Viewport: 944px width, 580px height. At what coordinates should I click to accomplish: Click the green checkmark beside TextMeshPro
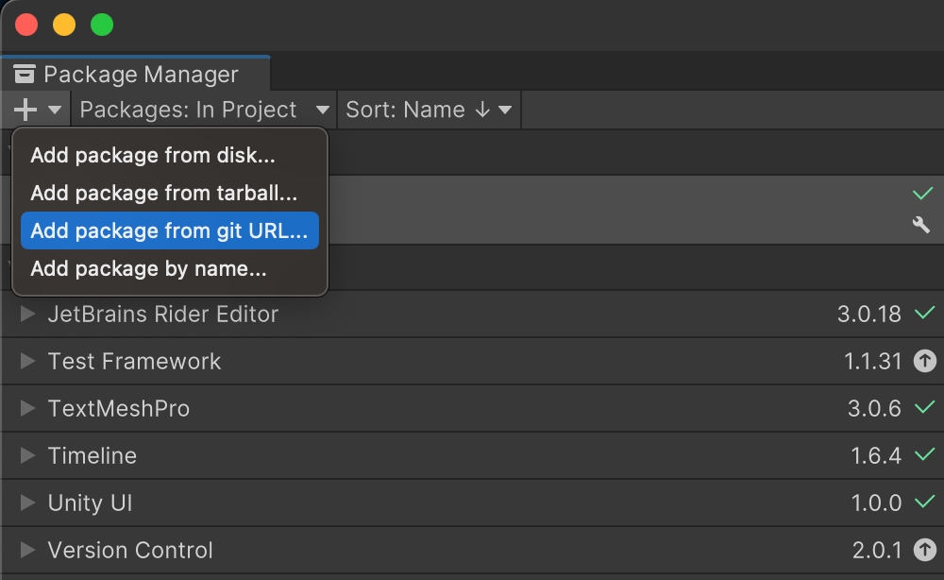(924, 408)
